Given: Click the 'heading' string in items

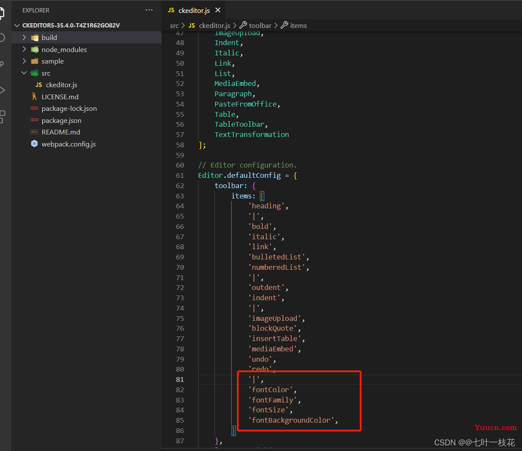Looking at the screenshot, I should [266, 206].
